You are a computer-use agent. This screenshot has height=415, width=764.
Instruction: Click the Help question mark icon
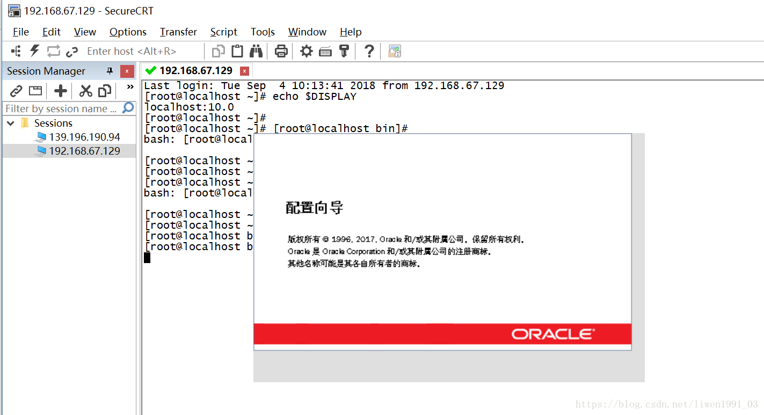coord(369,51)
